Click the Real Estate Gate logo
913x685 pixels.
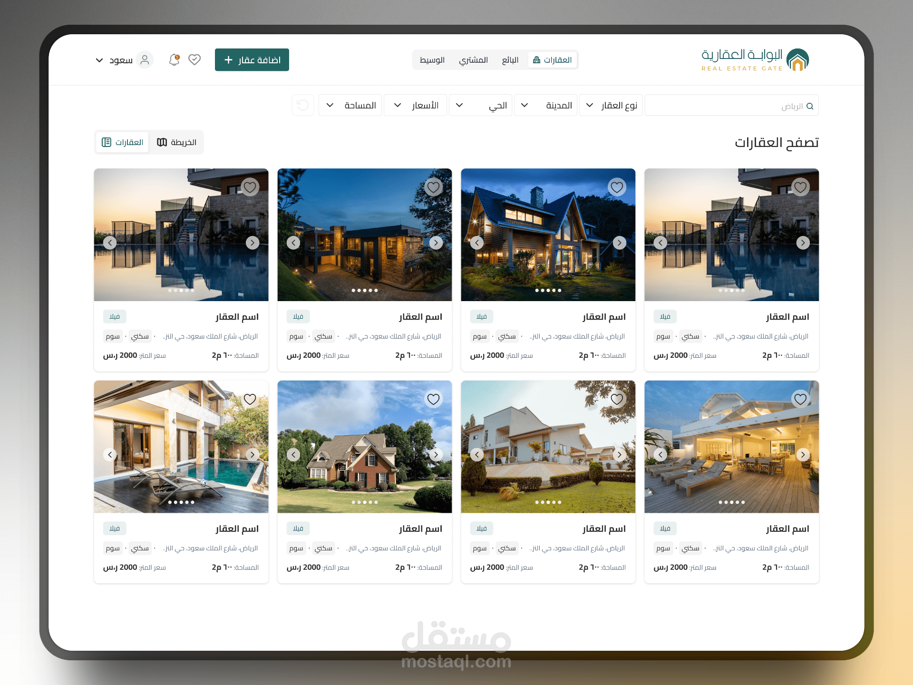pyautogui.click(x=755, y=60)
